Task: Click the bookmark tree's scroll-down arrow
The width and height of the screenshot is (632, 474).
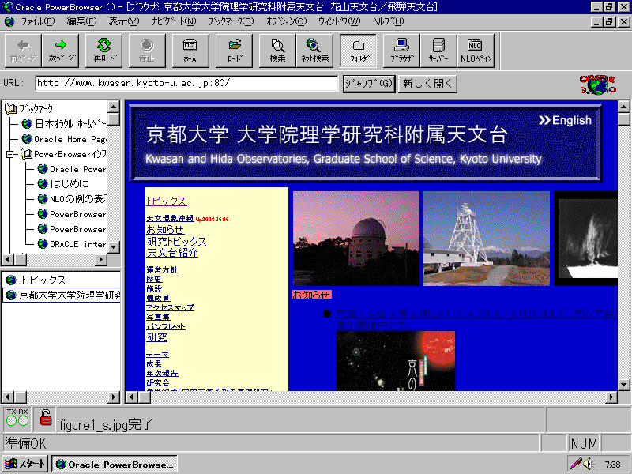Action: 114,246
